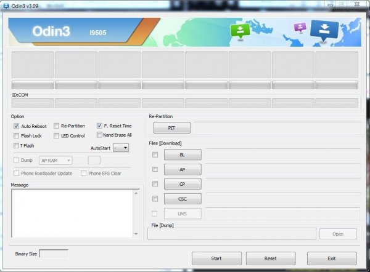
Task: Click the AP file button
Action: click(183, 170)
